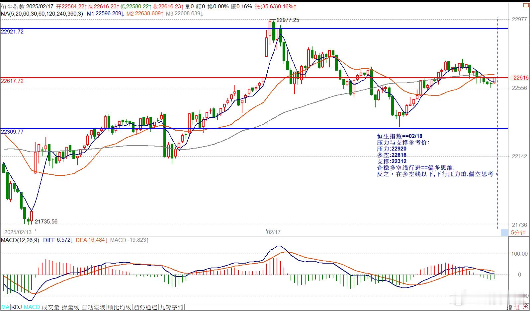Click the 5分钟 period selector
Viewport: 530px width, 311px height.
coord(518,232)
